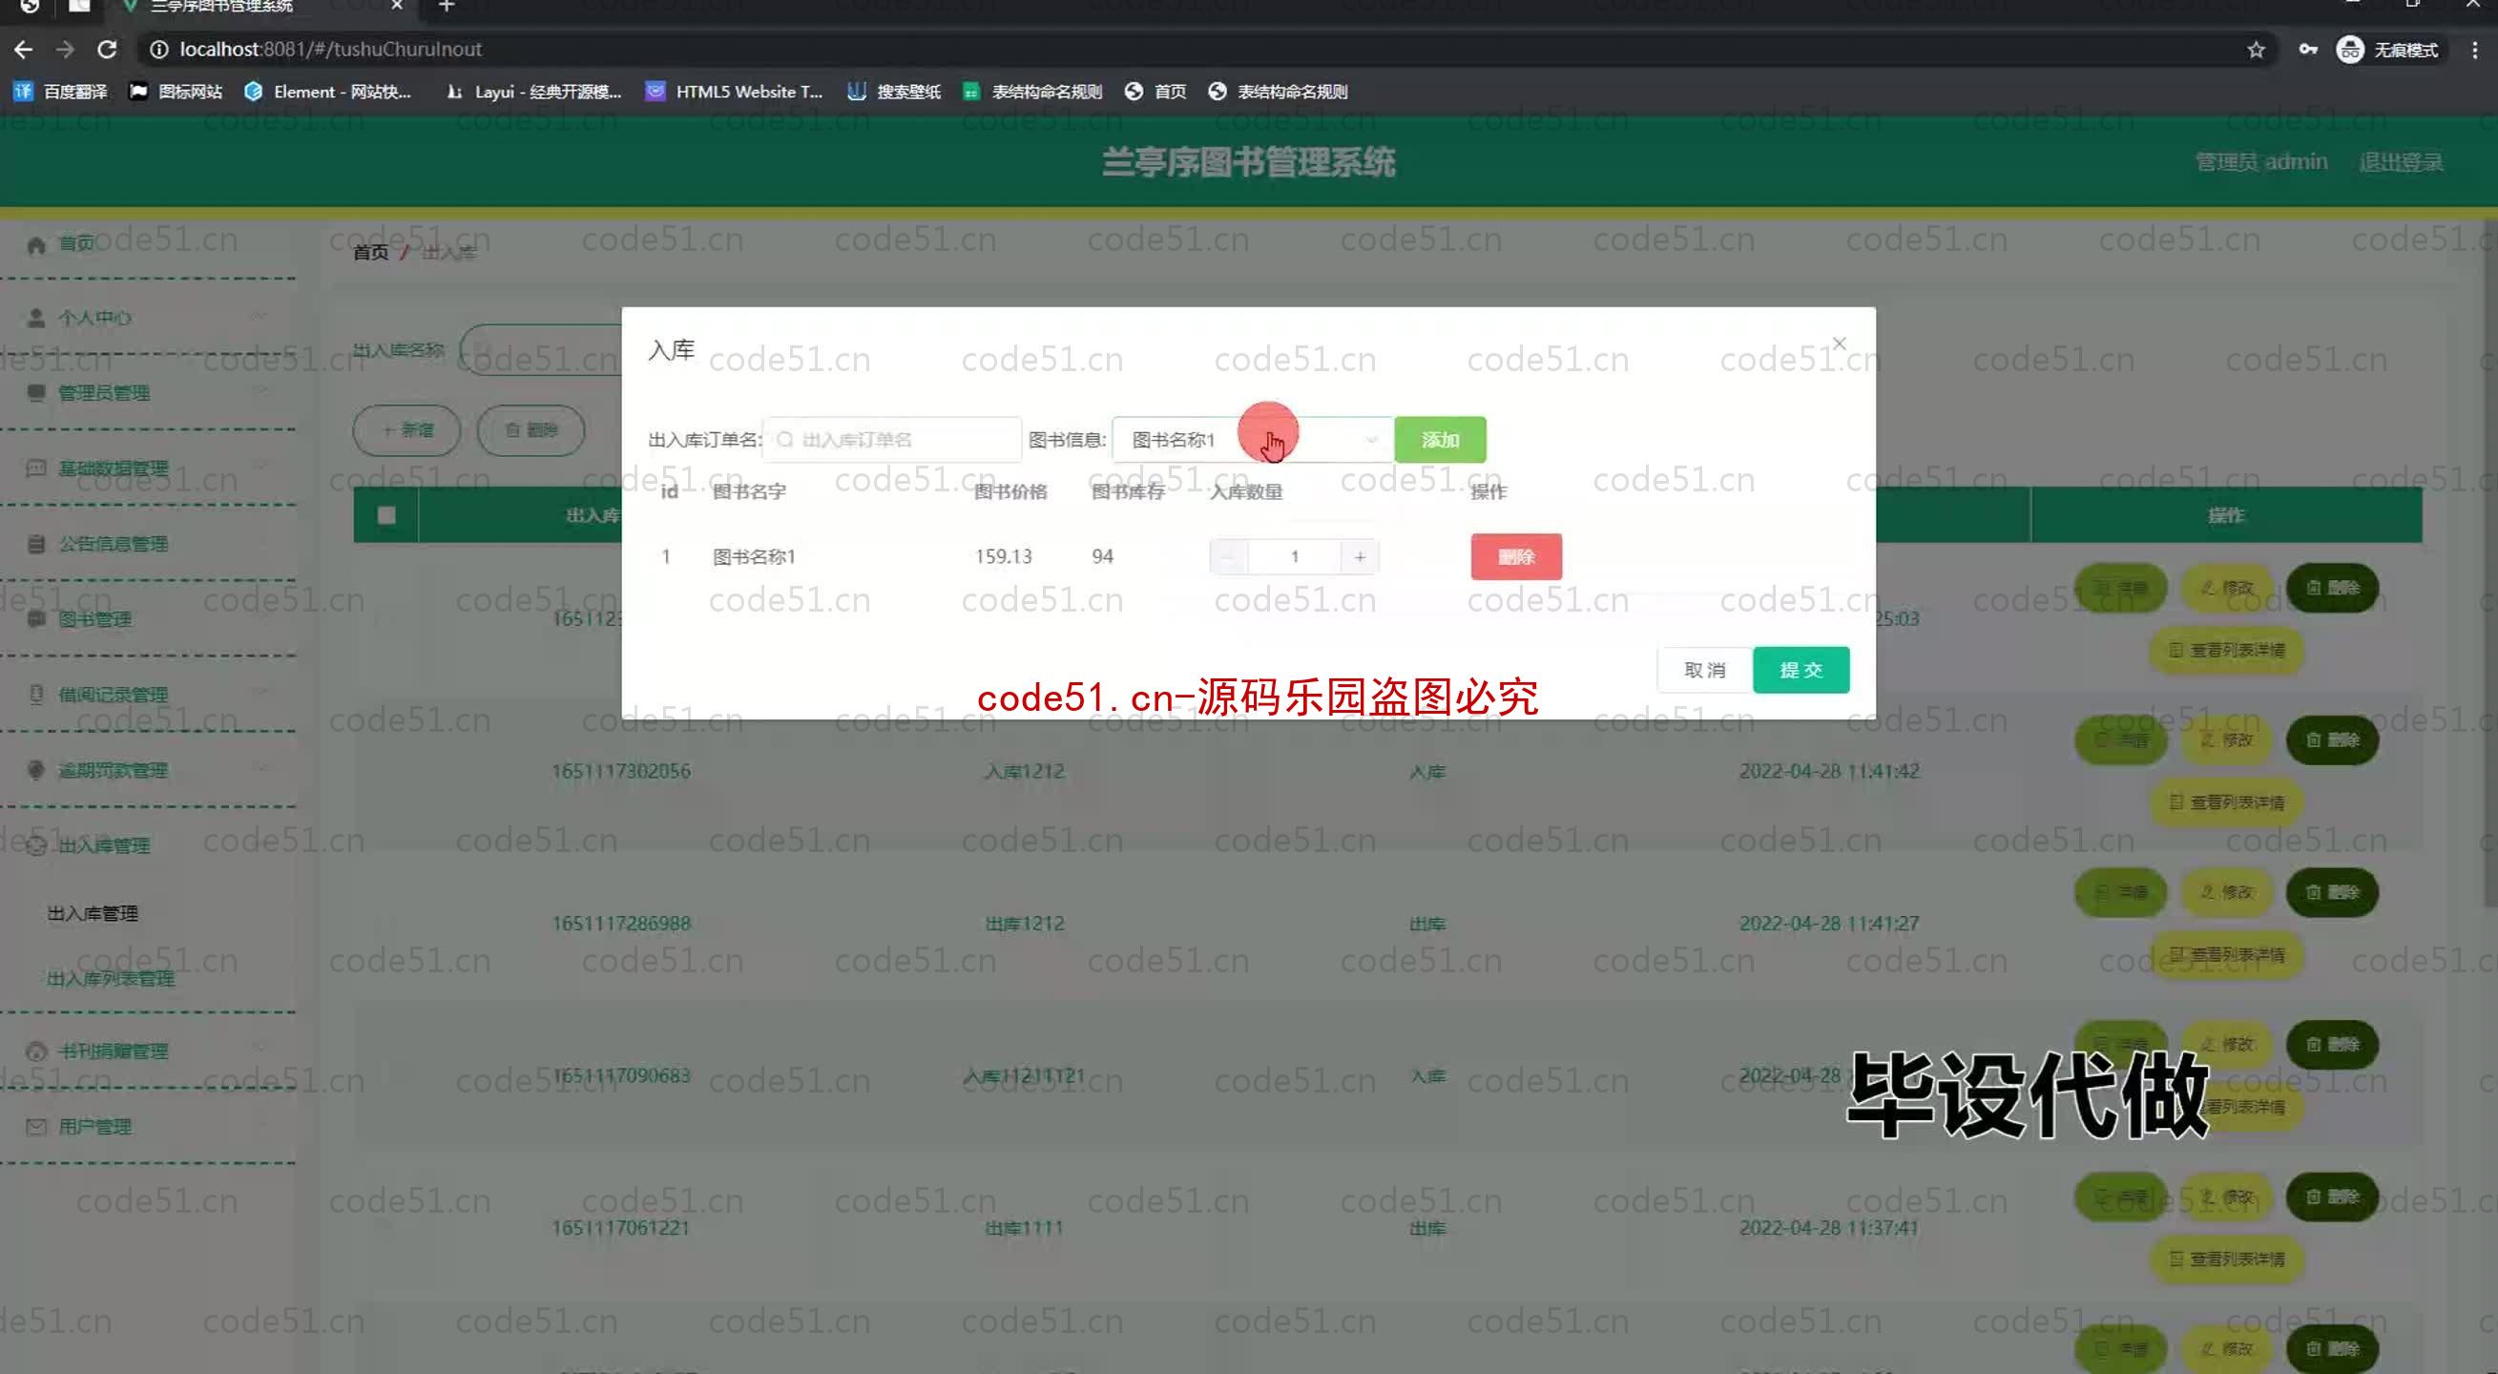Click 退出登录 in header
Screen dimensions: 2498x1374
coord(2401,162)
